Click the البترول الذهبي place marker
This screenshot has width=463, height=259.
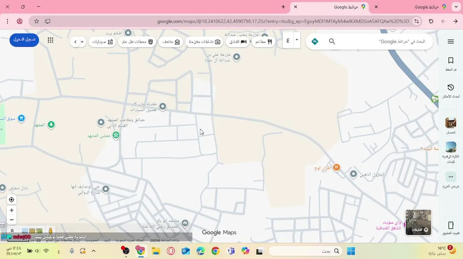coord(353,174)
